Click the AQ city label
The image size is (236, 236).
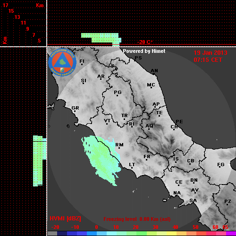click(149, 126)
